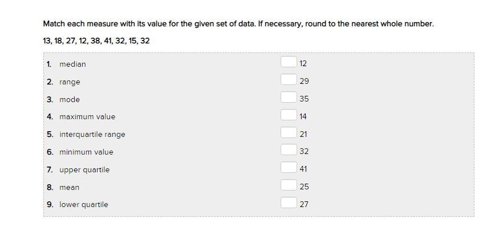This screenshot has width=487, height=239.
Task: Click the answer box beside value 12
Action: (x=289, y=62)
